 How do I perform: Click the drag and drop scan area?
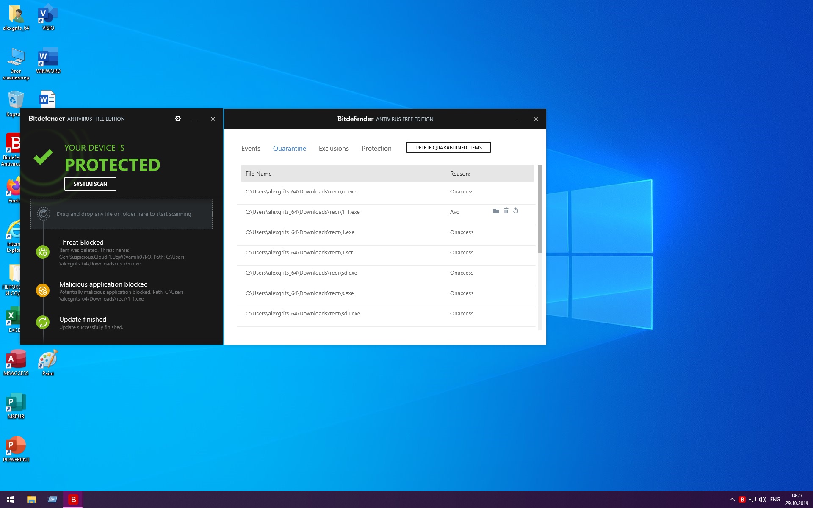click(122, 214)
